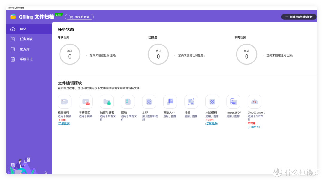
Task: Click Create Auto Archive Task button
Action: pos(299,17)
